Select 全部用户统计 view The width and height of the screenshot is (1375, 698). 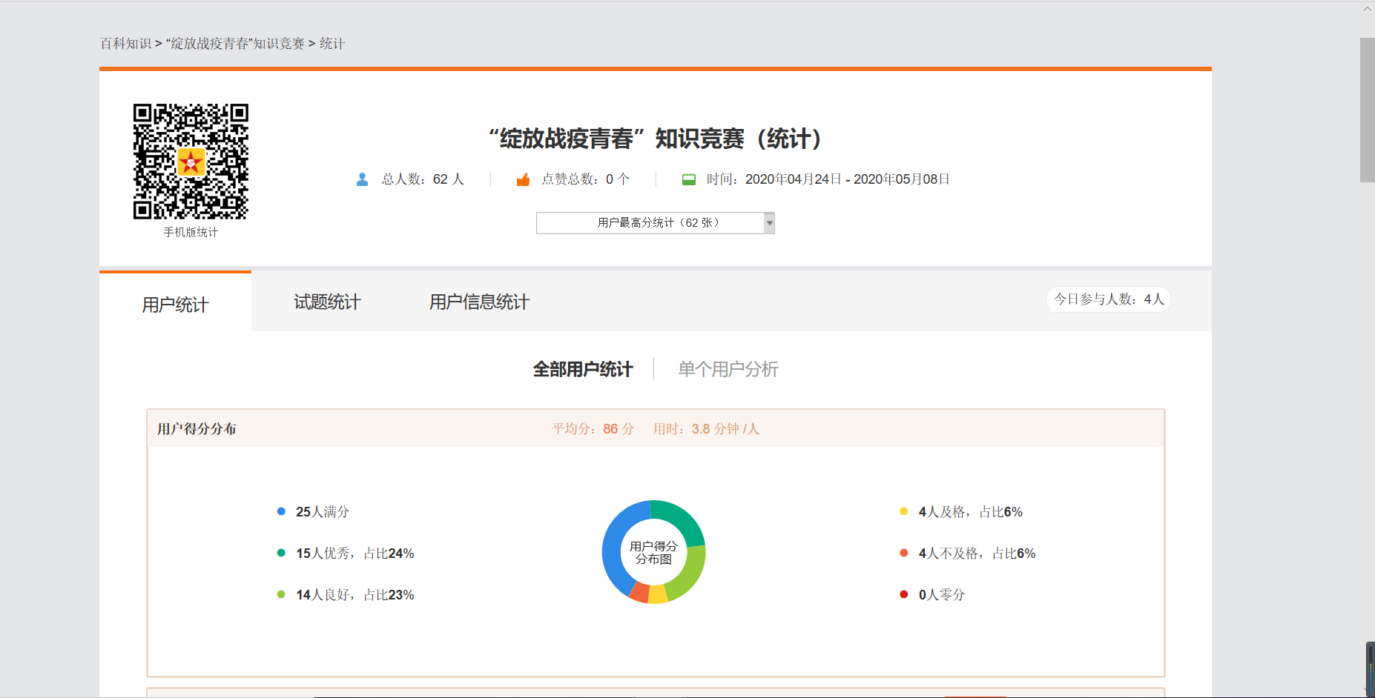[x=583, y=369]
